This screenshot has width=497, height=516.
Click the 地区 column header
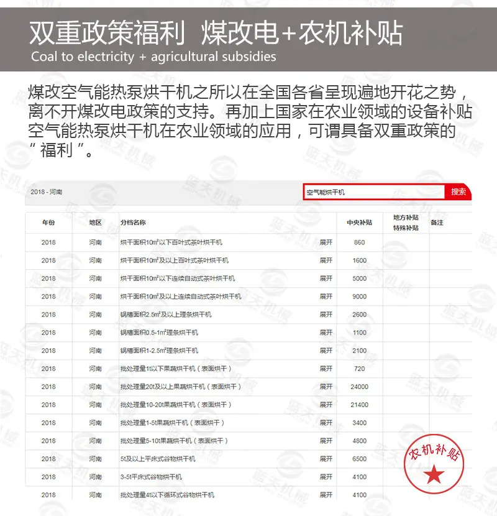pos(96,223)
